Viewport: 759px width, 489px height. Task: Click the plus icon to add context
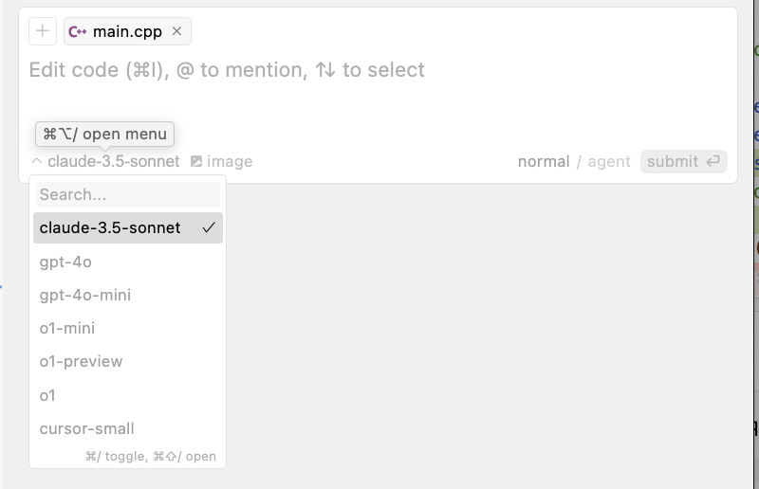[43, 31]
